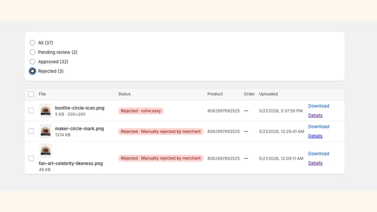The height and width of the screenshot is (212, 377).
Task: Download fan-art-celebrity-likeness.png
Action: [x=319, y=154]
